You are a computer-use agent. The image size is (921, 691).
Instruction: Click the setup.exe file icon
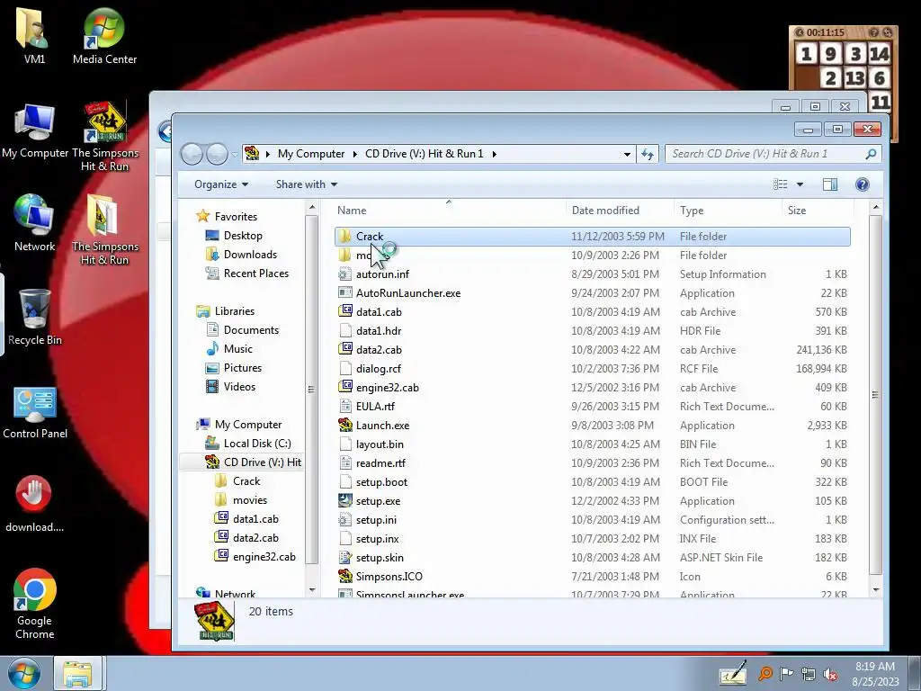tap(345, 500)
